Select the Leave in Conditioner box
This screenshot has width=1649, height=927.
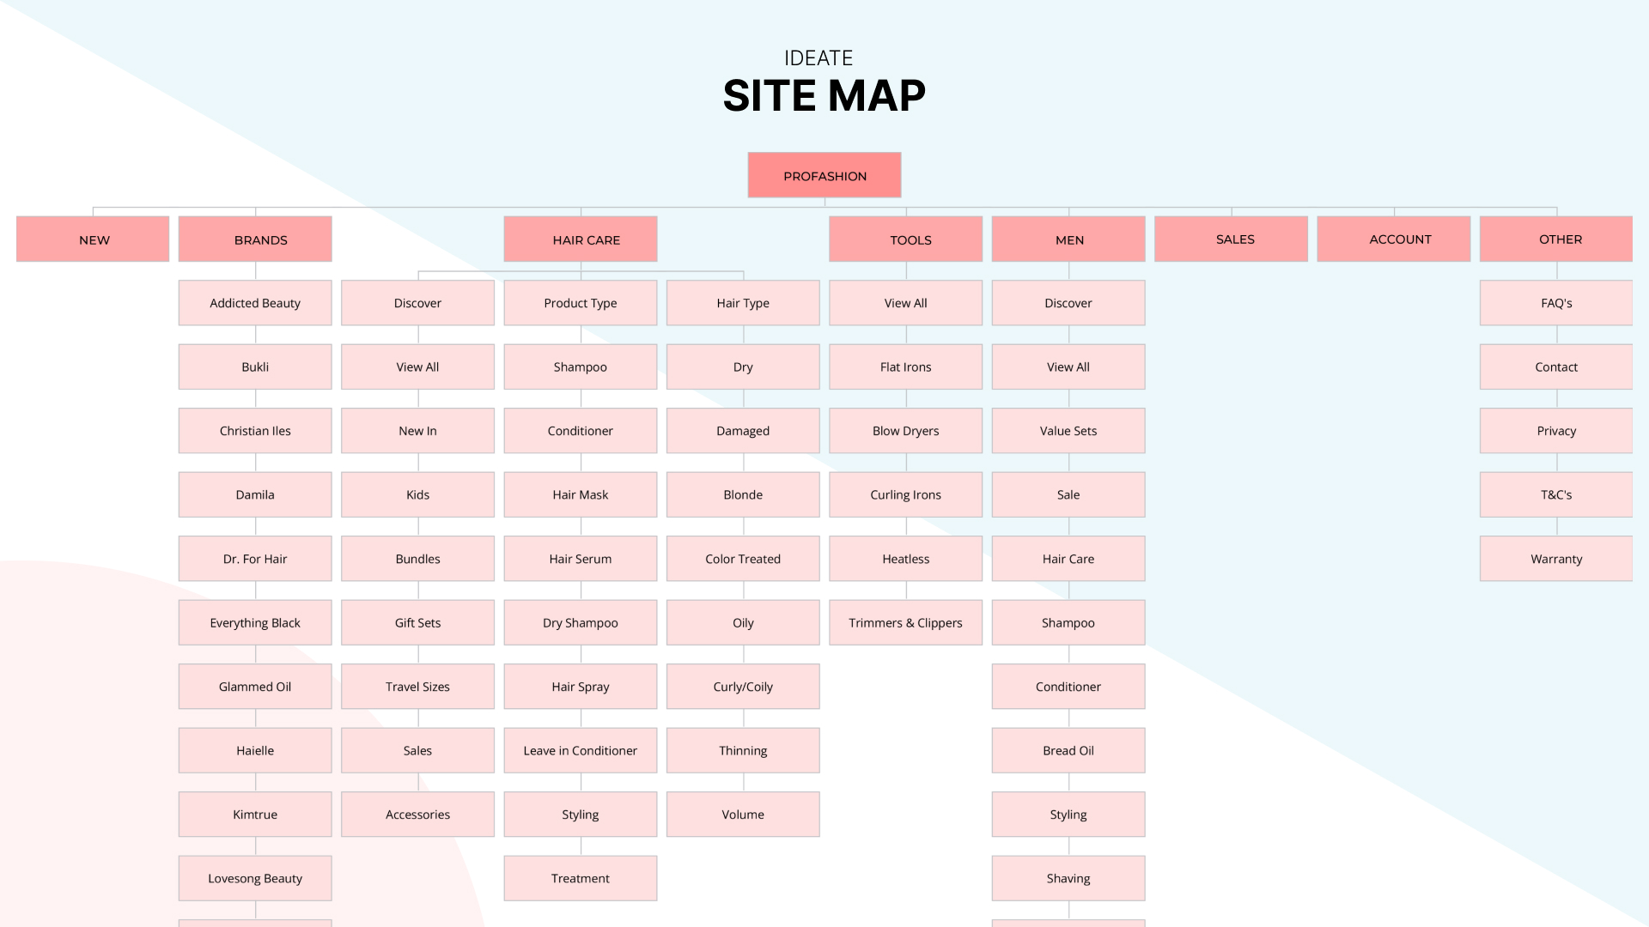click(x=581, y=750)
